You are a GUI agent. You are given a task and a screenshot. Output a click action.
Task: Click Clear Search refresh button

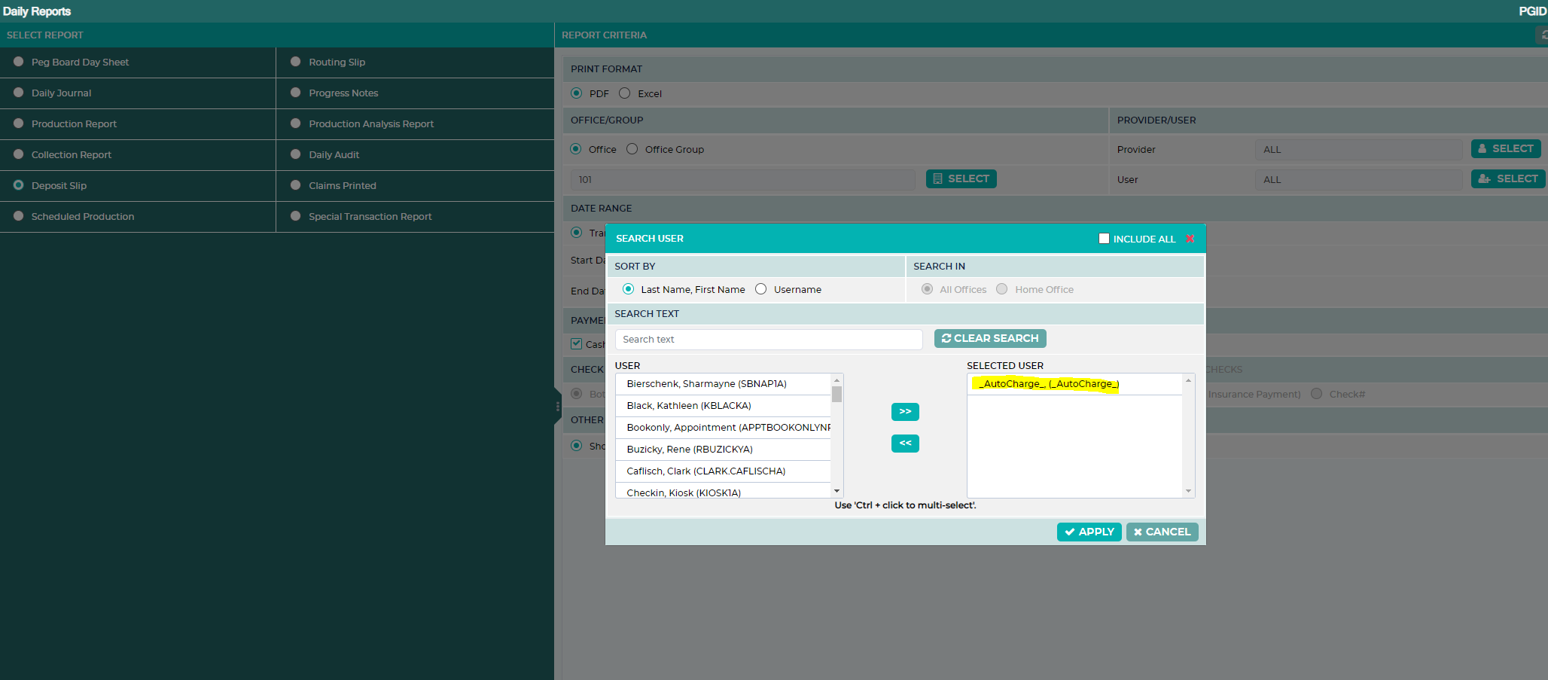990,339
